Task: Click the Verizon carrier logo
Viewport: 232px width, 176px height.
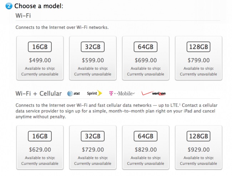Action: [x=153, y=93]
